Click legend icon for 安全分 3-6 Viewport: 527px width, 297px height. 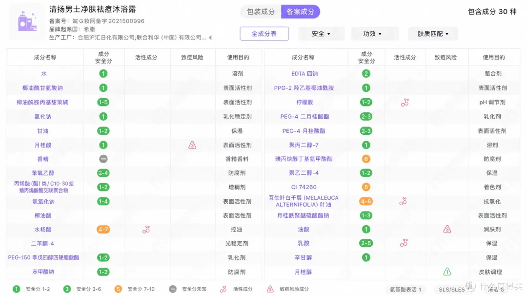point(67,289)
